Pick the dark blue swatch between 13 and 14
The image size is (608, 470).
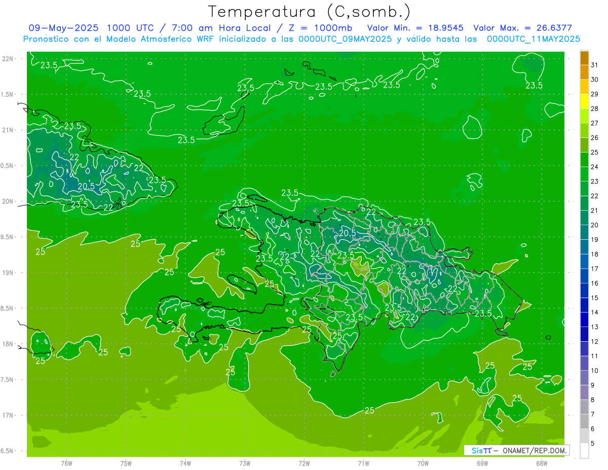coord(584,319)
